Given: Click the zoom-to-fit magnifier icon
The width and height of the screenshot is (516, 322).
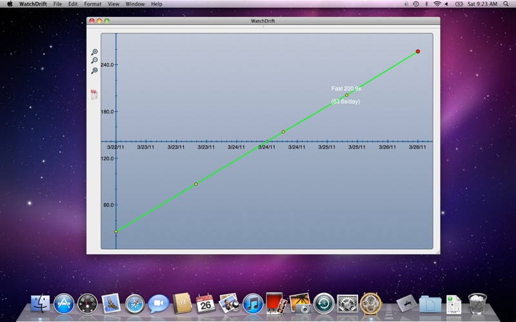Looking at the screenshot, I should [94, 71].
